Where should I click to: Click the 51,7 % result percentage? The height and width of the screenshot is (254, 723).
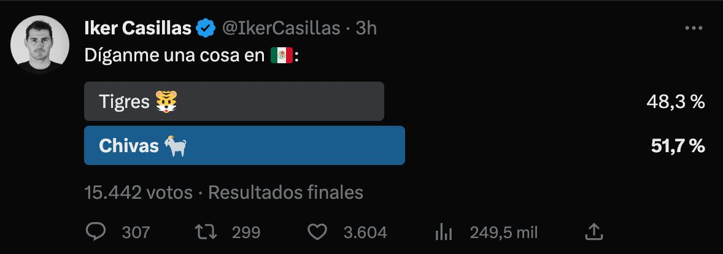pos(678,146)
